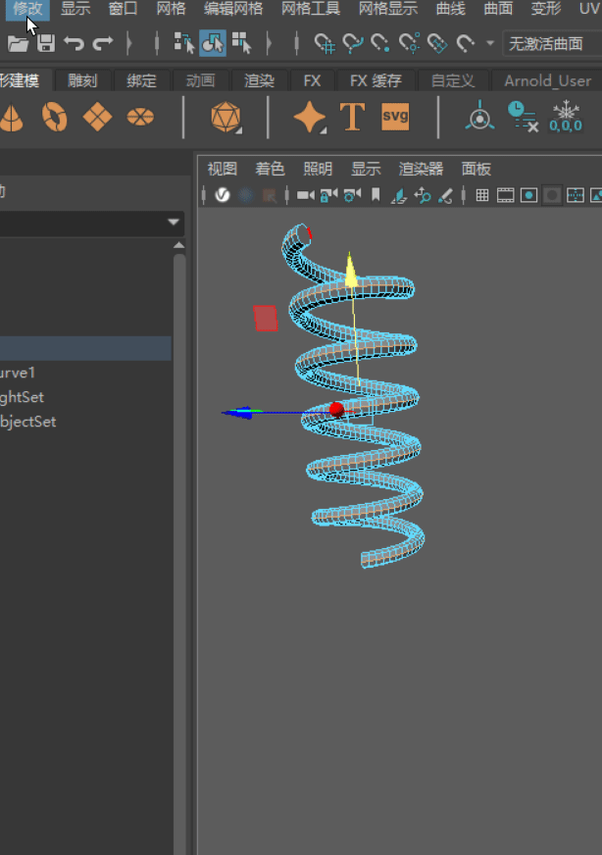Click the outliner scroll up arrow
This screenshot has height=855, width=602.
[178, 245]
